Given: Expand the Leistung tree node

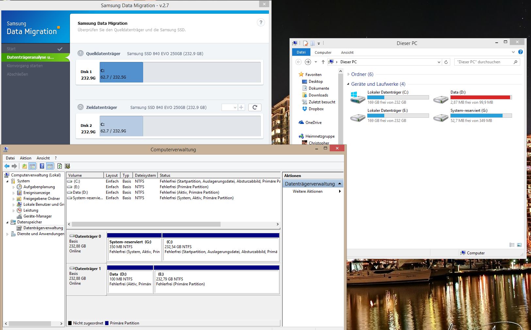Looking at the screenshot, I should pos(13,211).
